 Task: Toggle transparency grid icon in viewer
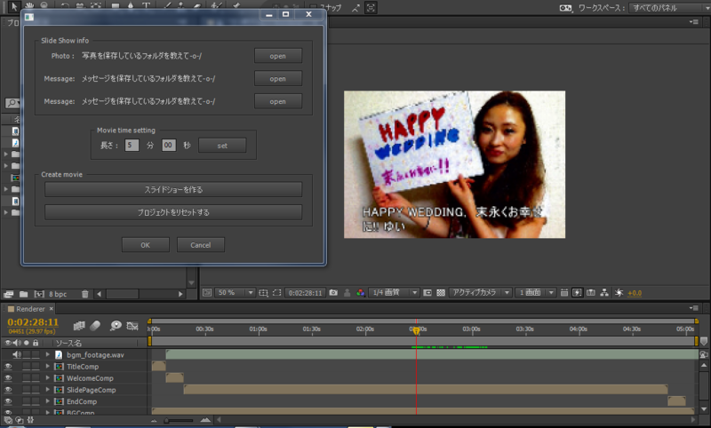440,292
